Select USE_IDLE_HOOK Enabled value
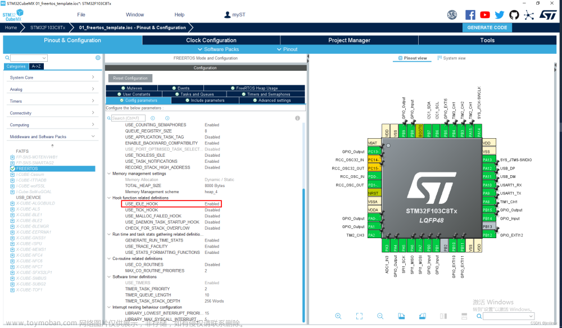Viewport: 562px width, 328px height. coord(212,204)
